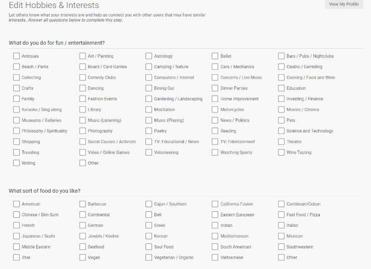Screen dimensions: 371x269
Task: Open the View My Profile button
Action: [343, 4]
